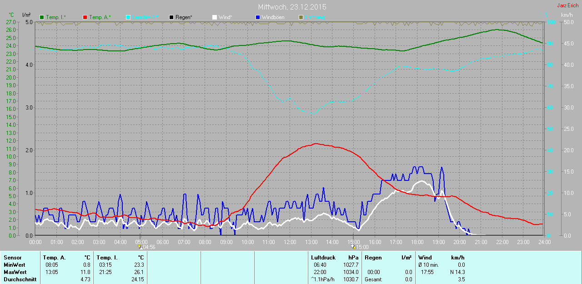The height and width of the screenshot is (284, 582).
Task: Click the '12:00' time axis label
Action: 290,242
